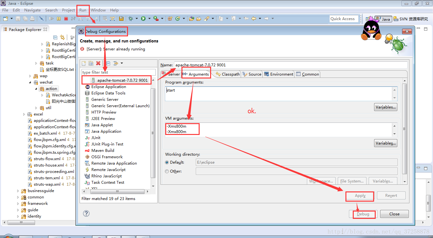Click the Terminate red square toolbar icon
Screen dimensions: 433x238
click(x=66, y=19)
